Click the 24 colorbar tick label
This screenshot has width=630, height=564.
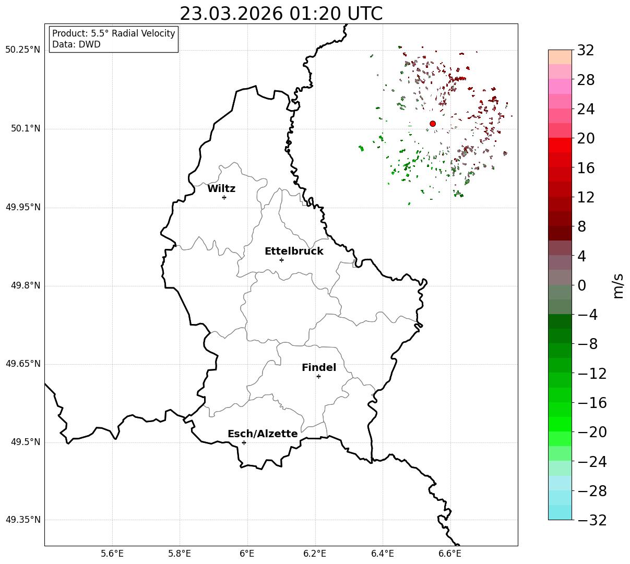coord(585,110)
